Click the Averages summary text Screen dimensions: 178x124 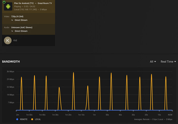[153, 119]
